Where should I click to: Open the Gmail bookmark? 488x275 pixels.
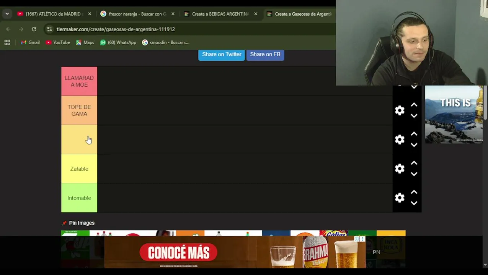click(30, 42)
